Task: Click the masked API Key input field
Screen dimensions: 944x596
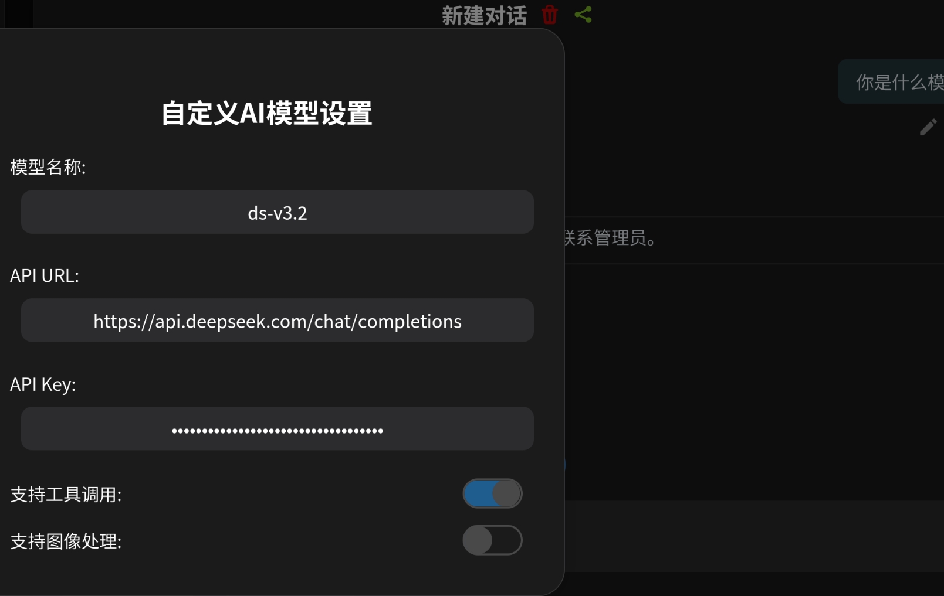Action: [277, 428]
